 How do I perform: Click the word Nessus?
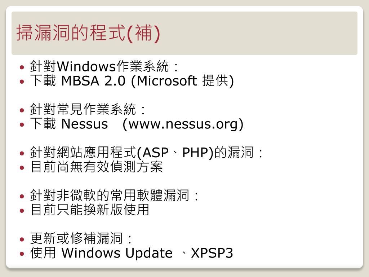[84, 124]
